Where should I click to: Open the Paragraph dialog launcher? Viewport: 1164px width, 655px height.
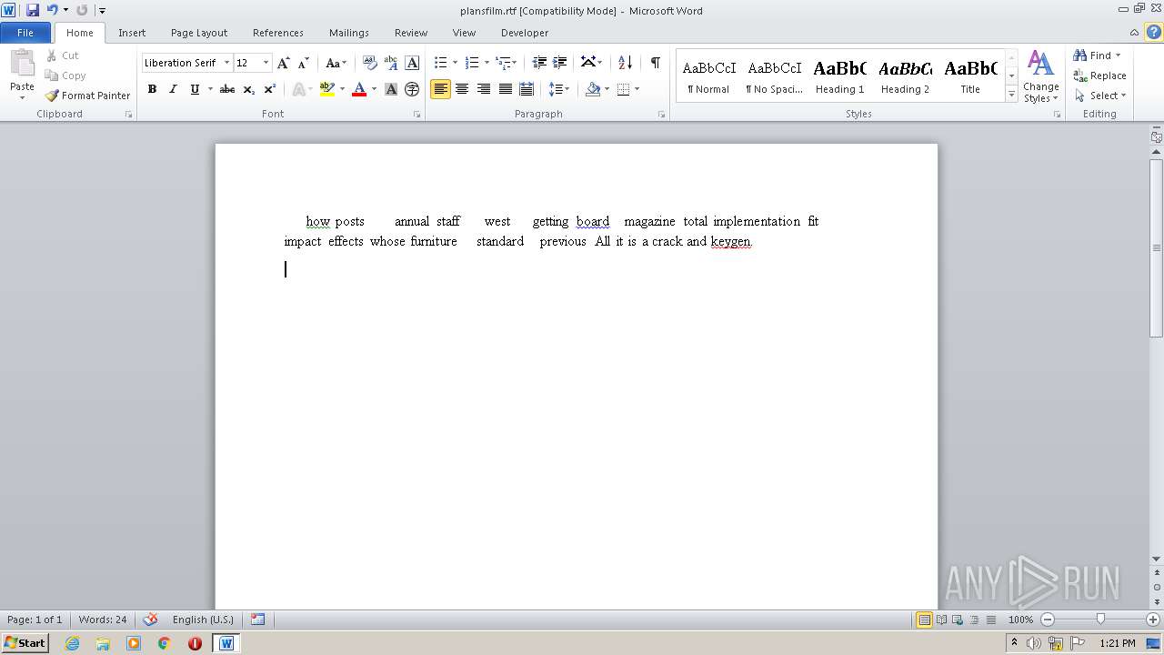point(661,115)
